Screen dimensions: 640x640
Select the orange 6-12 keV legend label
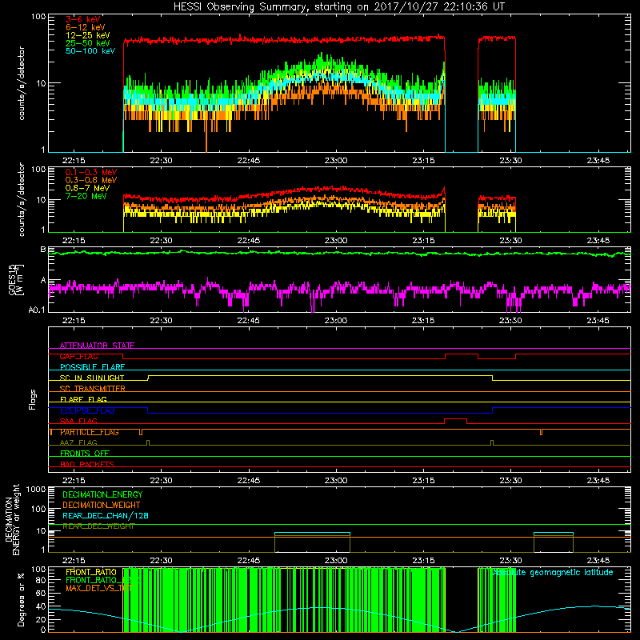85,27
